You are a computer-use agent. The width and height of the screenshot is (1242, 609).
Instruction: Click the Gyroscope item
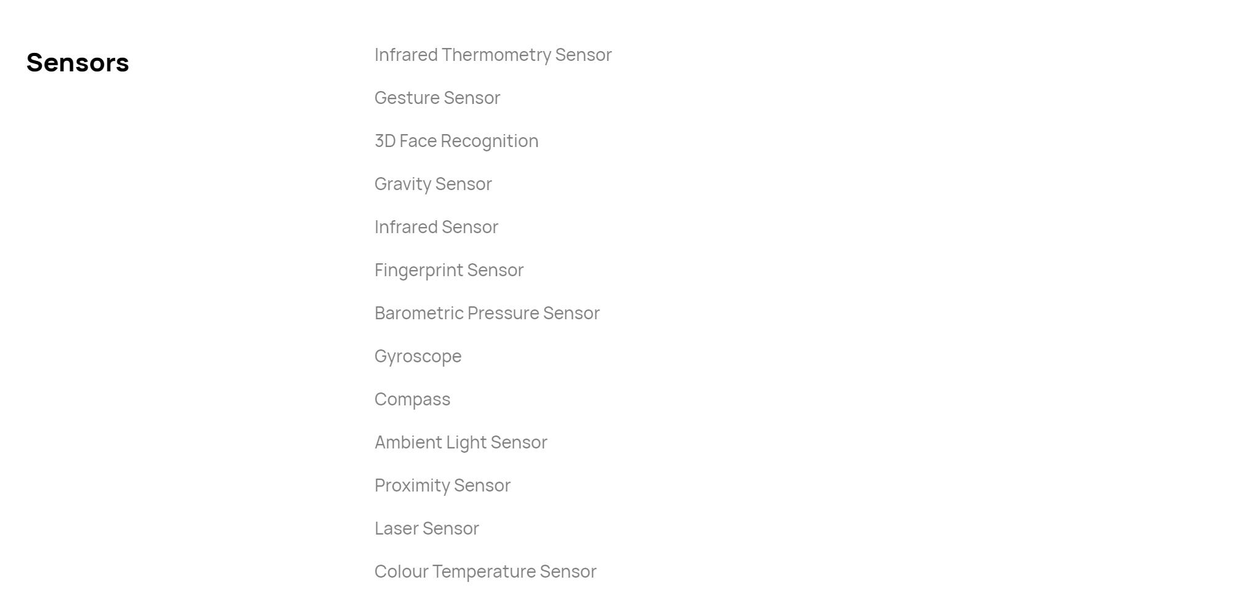[418, 356]
